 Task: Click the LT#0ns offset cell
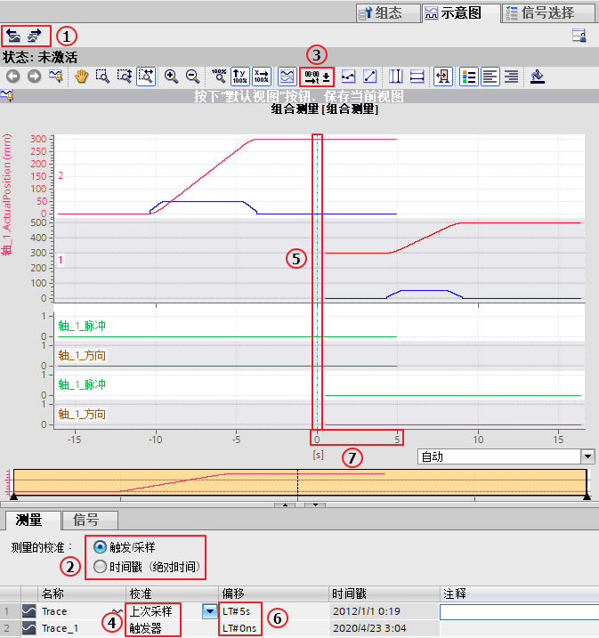coord(239,628)
